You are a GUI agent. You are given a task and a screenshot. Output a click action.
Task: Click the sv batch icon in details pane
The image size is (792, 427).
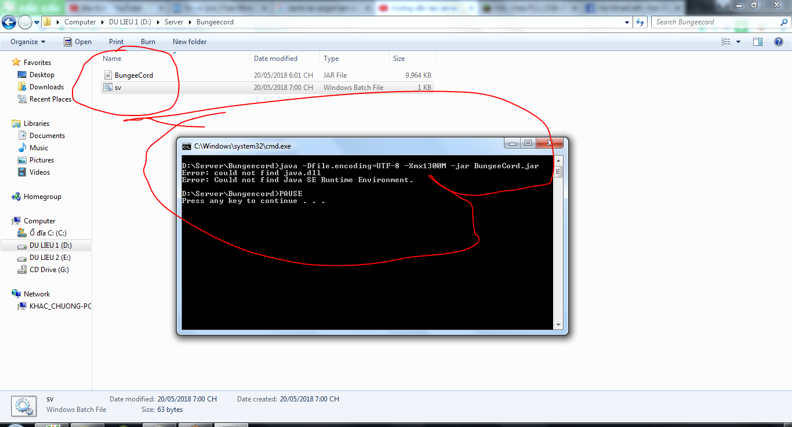[23, 406]
